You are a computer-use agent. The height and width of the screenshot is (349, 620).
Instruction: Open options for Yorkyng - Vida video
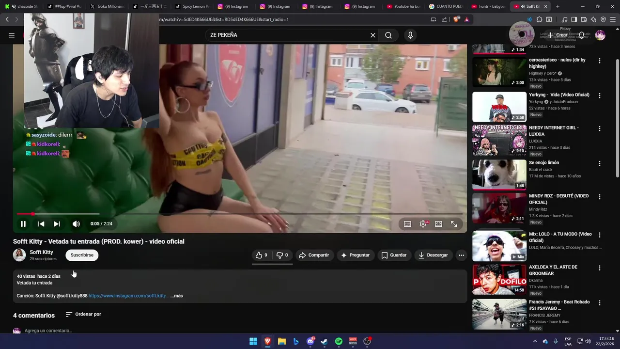[x=600, y=96]
